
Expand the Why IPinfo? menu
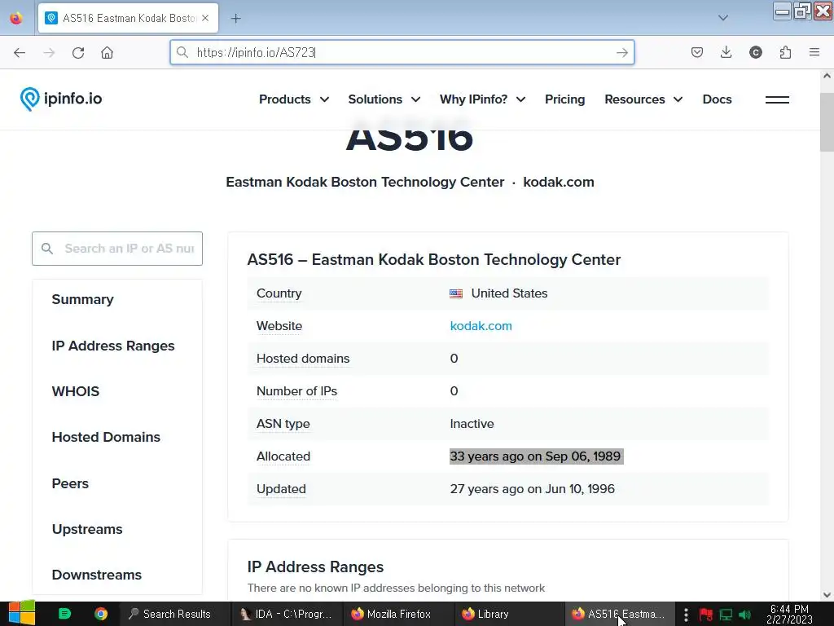[x=482, y=99]
